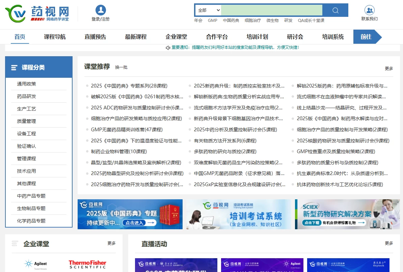Viewport: 403px width, 272px height.
Task: Go to the 直播预告 tab
Action: [95, 37]
